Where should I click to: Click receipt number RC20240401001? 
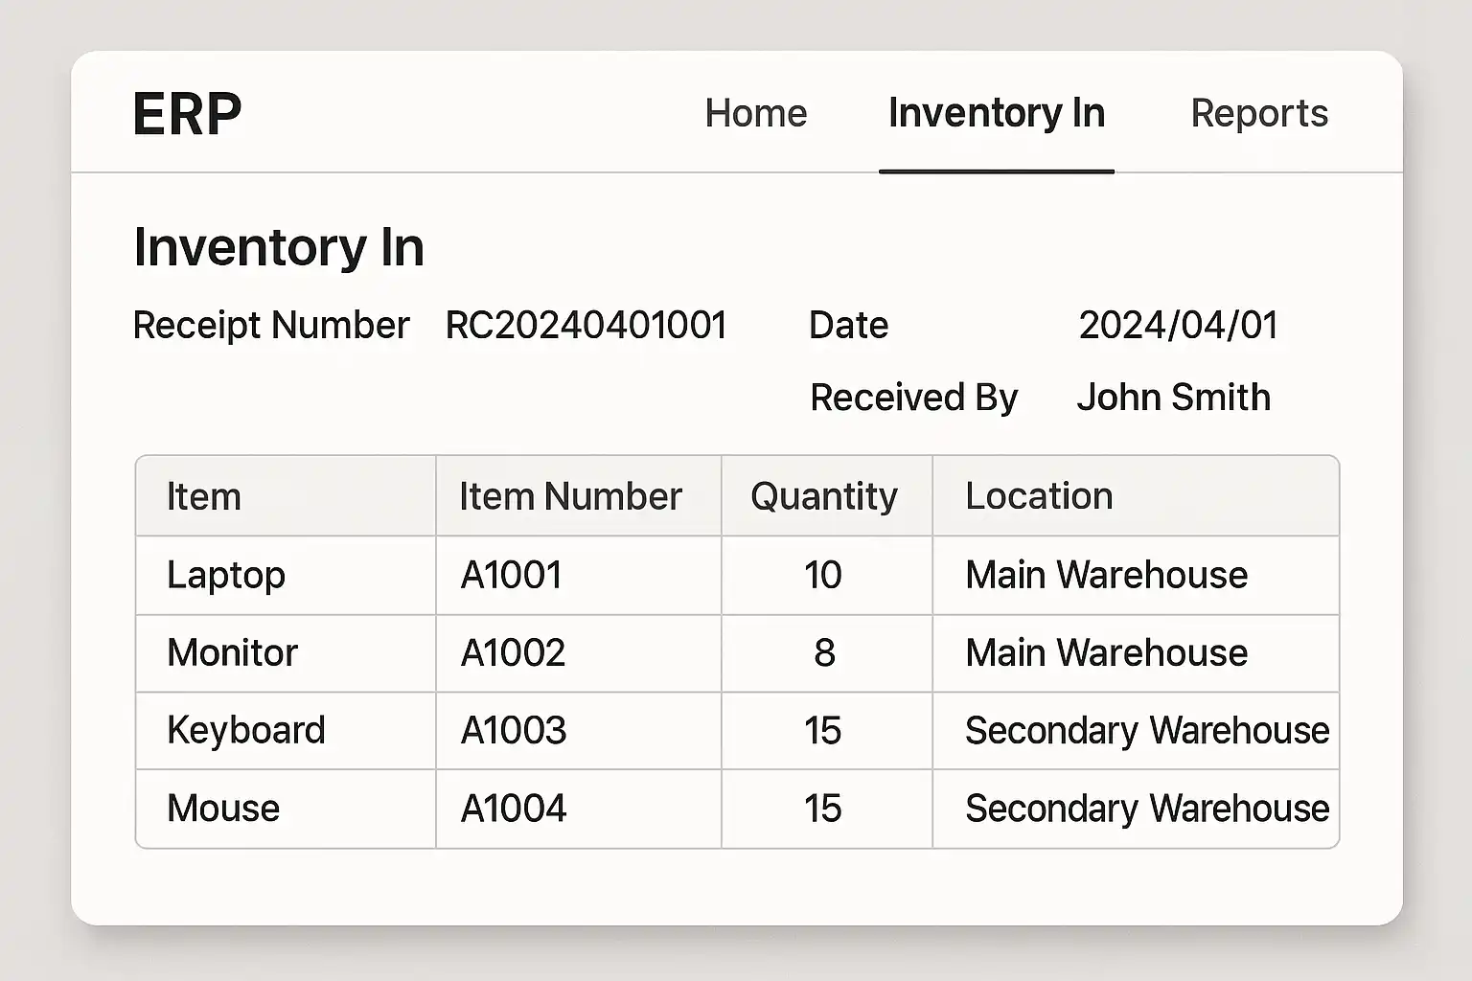[586, 326]
